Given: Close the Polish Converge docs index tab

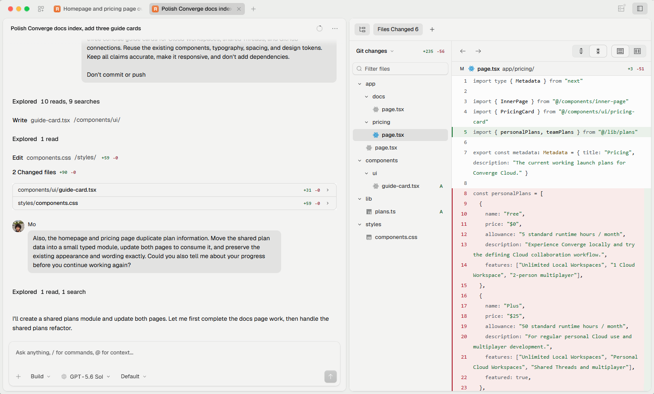Looking at the screenshot, I should pos(239,9).
